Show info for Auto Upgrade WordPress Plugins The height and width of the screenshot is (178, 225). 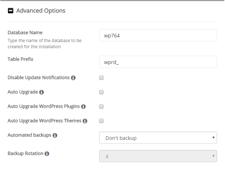point(83,106)
